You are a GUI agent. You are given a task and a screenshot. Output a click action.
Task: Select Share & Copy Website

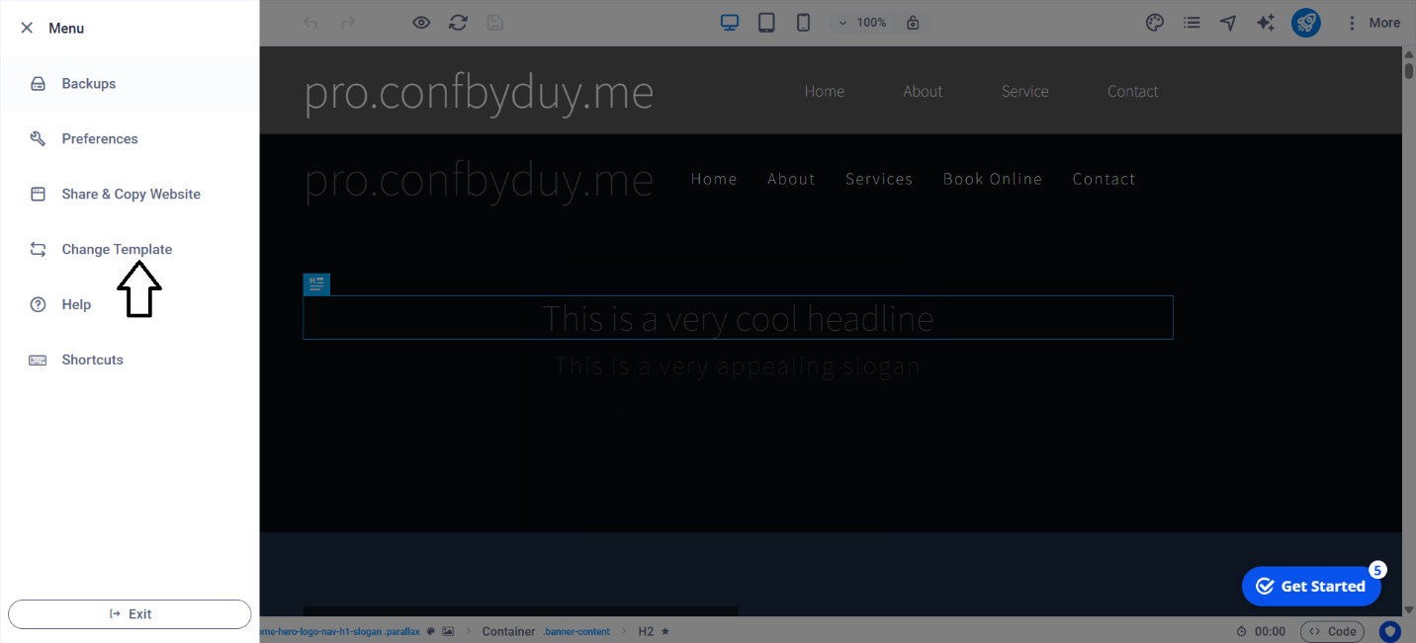click(x=131, y=195)
